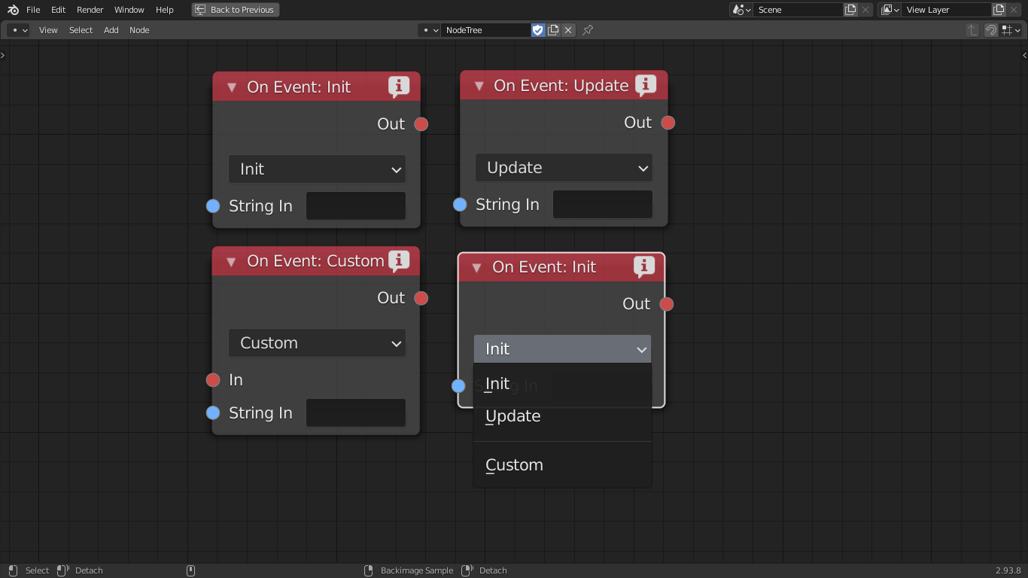This screenshot has width=1028, height=578.
Task: Open the File menu
Action: 33,10
